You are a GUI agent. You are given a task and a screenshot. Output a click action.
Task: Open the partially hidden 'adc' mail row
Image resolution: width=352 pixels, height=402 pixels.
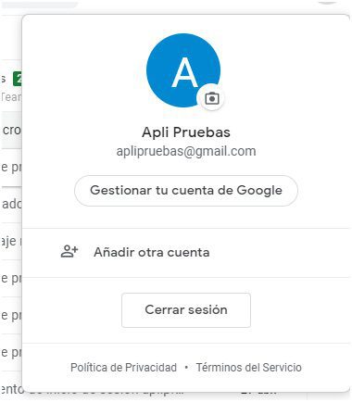(11, 204)
